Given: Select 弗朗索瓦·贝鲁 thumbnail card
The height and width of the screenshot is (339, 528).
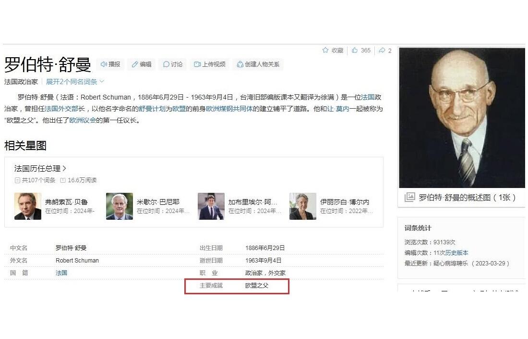Looking at the screenshot, I should click(28, 206).
